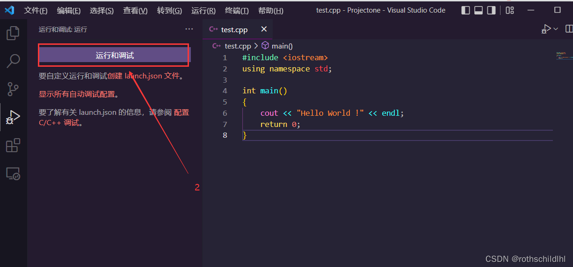573x267 pixels.
Task: Select the test.cpp editor tab
Action: (x=238, y=29)
